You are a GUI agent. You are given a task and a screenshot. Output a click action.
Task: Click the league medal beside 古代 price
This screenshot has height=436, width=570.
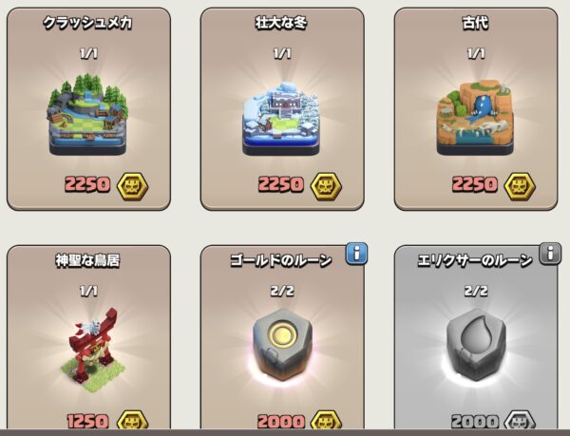point(520,187)
